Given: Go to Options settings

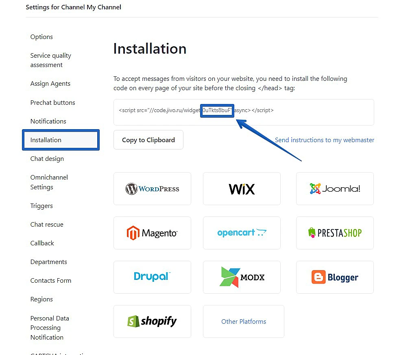Looking at the screenshot, I should coord(41,37).
